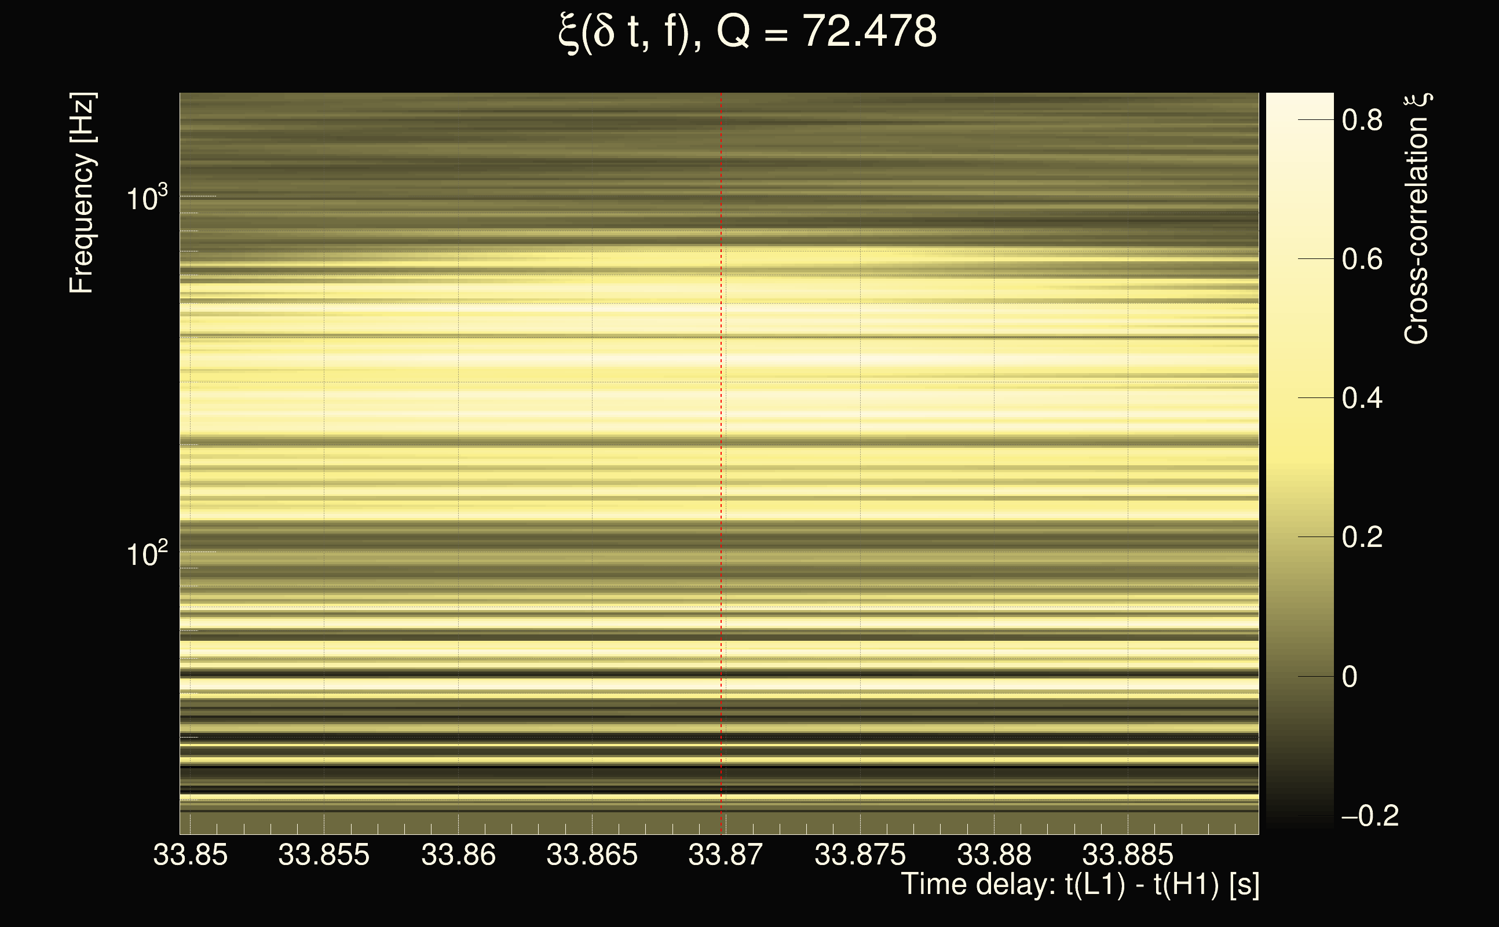Click the plot title showing Q = 72.478
The width and height of the screenshot is (1499, 927).
coord(748,32)
